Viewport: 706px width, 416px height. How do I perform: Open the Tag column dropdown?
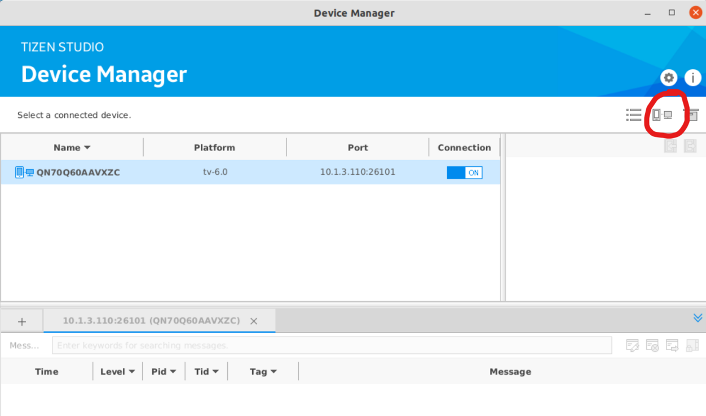[x=263, y=371]
